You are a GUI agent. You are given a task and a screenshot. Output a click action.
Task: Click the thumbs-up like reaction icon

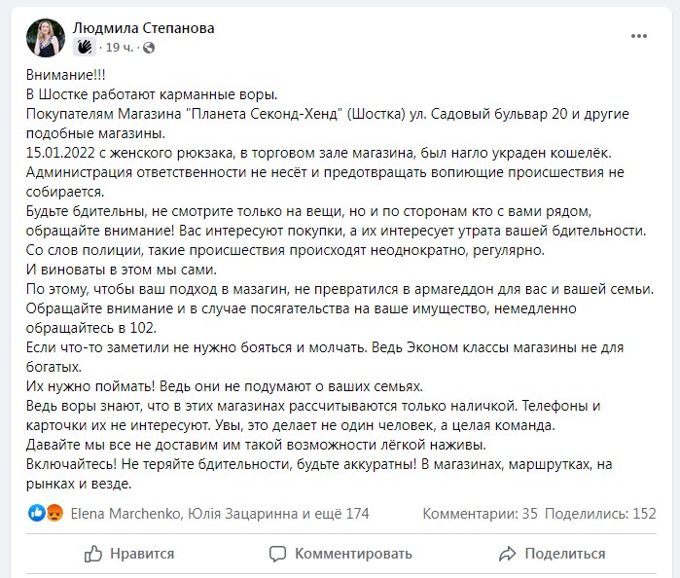[35, 512]
